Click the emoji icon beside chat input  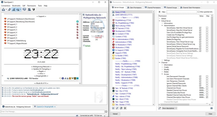click(106, 112)
